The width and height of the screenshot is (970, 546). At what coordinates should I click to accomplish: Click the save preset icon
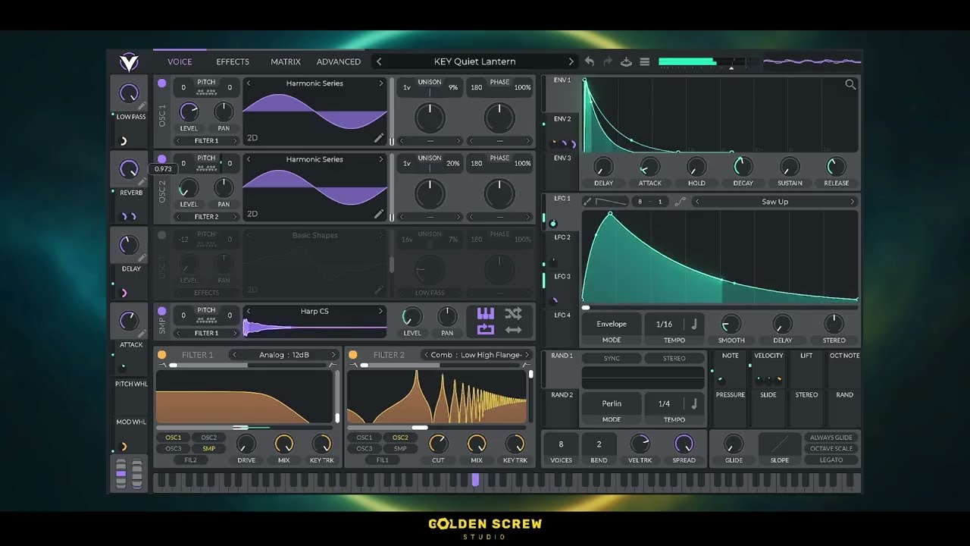(626, 61)
